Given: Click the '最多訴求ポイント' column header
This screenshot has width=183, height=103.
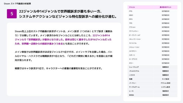Looking at the screenshot, I should (165, 7).
